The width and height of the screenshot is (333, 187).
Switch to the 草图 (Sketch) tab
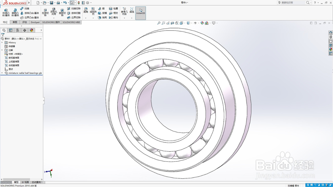(x=15, y=22)
